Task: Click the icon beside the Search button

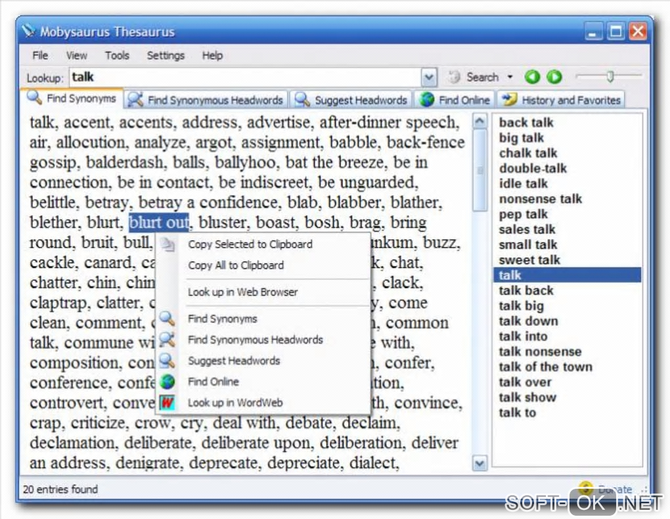Action: 454,77
